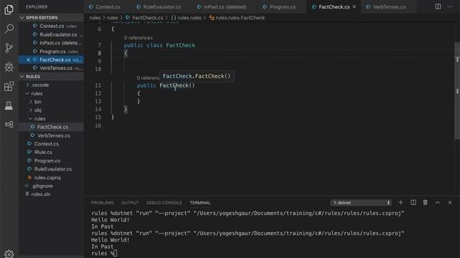Click the rules.rules.FactCheck breadcrumb

coord(237,18)
